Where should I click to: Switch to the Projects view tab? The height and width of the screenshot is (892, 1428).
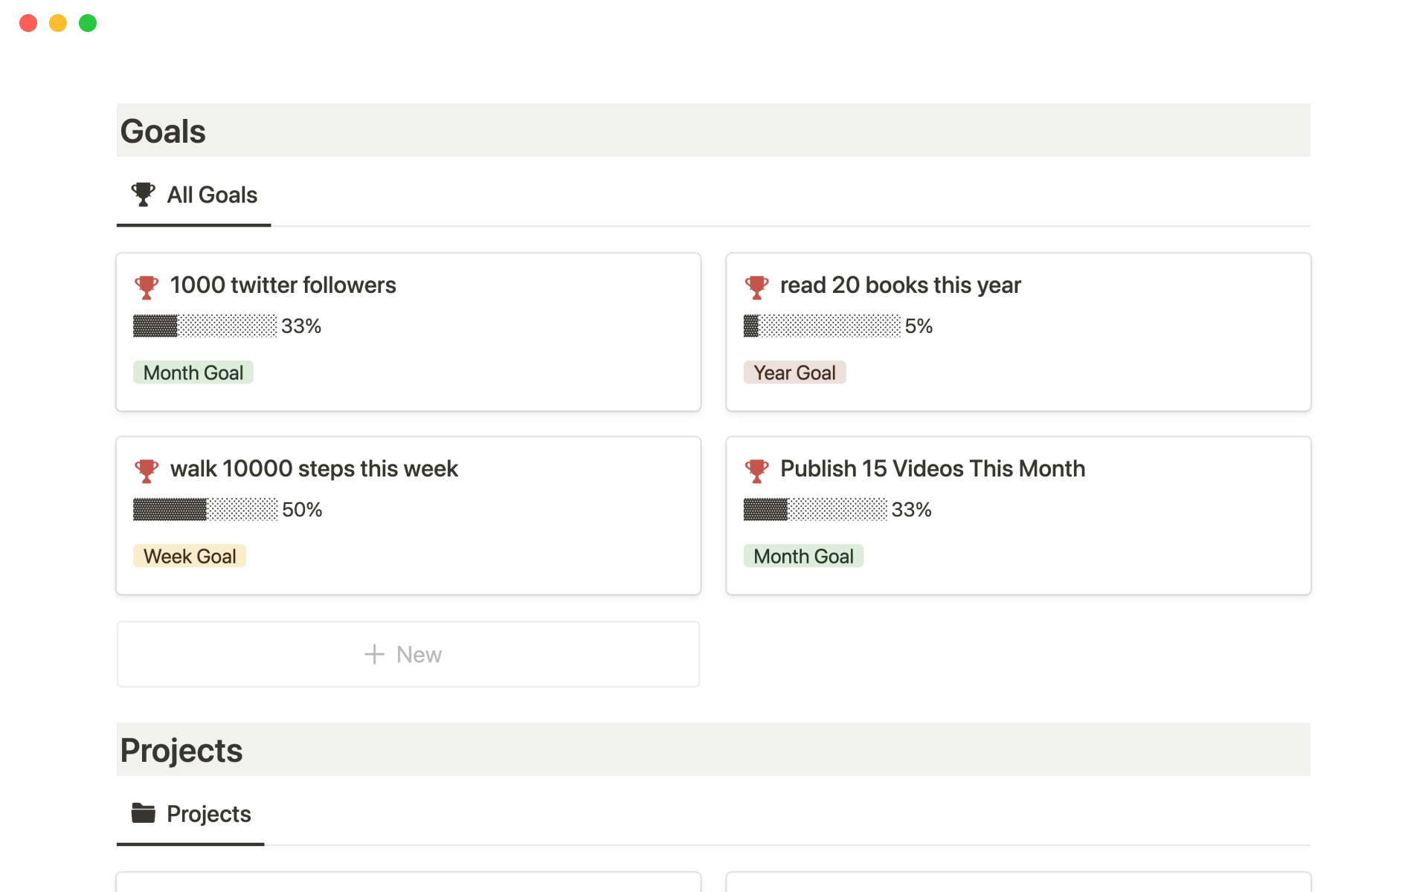coord(208,814)
